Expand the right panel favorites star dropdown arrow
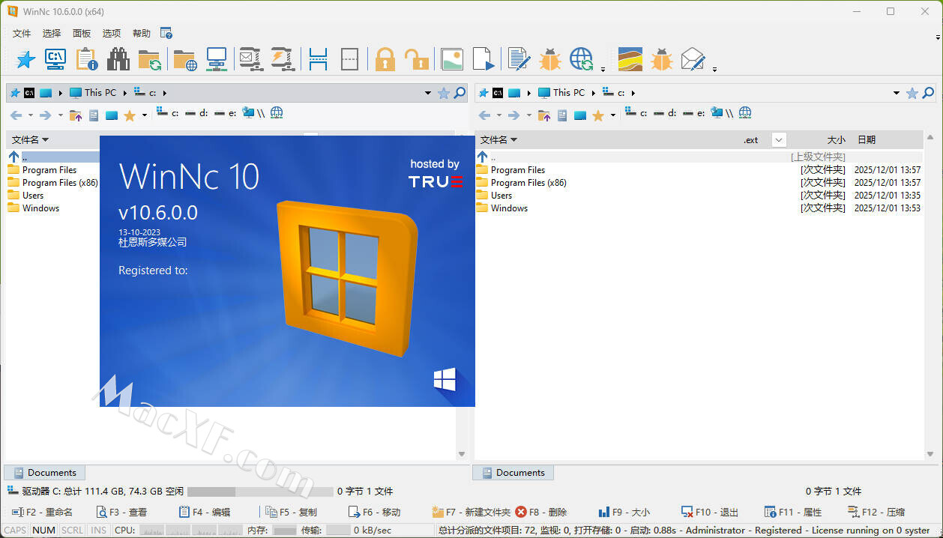Screen dimensions: 943x538 [x=612, y=115]
